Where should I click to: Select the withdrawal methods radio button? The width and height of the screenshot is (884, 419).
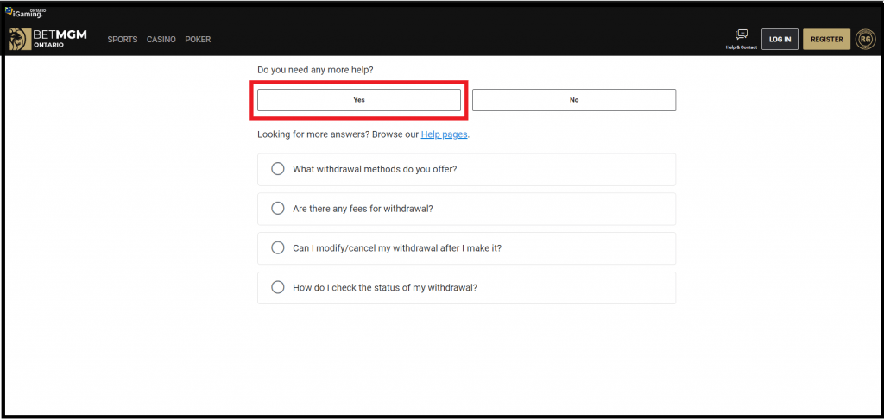277,169
